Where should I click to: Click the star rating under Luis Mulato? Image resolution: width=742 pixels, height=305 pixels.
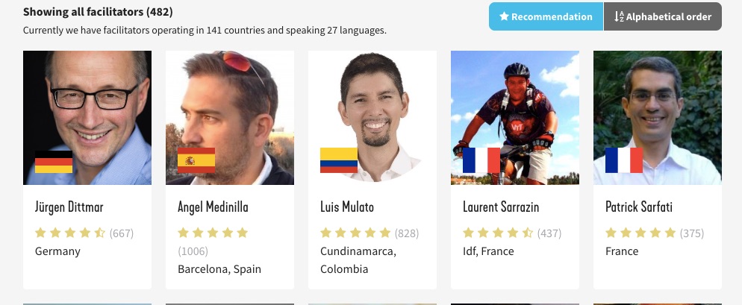point(355,233)
